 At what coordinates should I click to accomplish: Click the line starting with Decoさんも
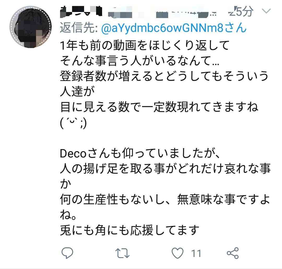click(x=140, y=153)
